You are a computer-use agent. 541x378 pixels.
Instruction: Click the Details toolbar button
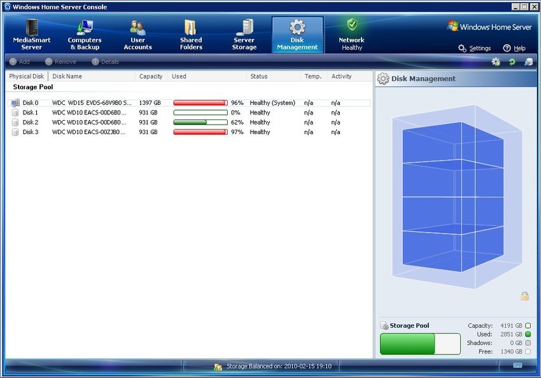(x=106, y=62)
